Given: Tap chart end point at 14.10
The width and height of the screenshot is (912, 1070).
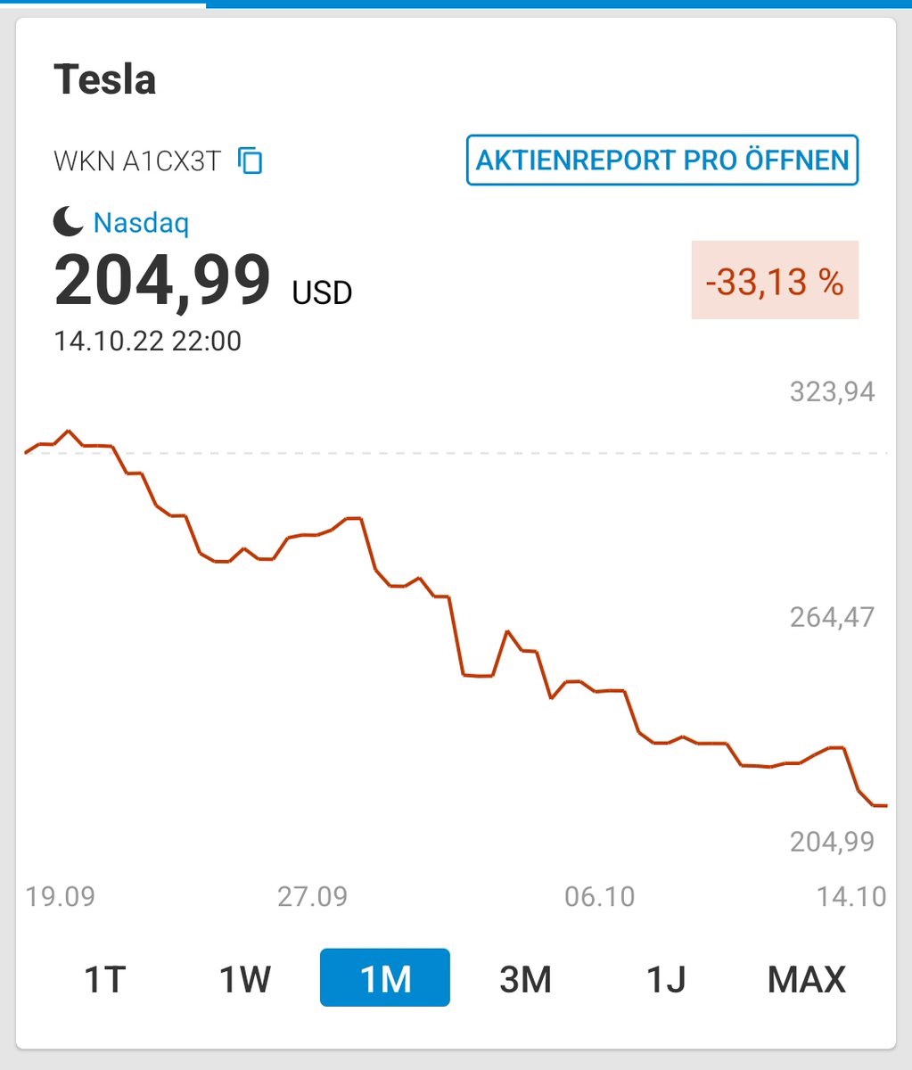Looking at the screenshot, I should tap(881, 806).
